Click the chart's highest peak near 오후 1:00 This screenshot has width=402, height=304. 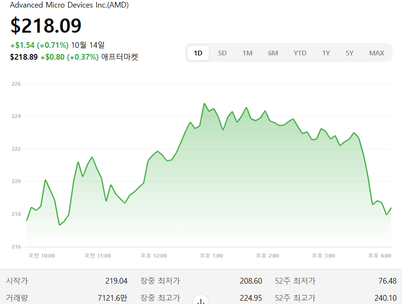[205, 103]
